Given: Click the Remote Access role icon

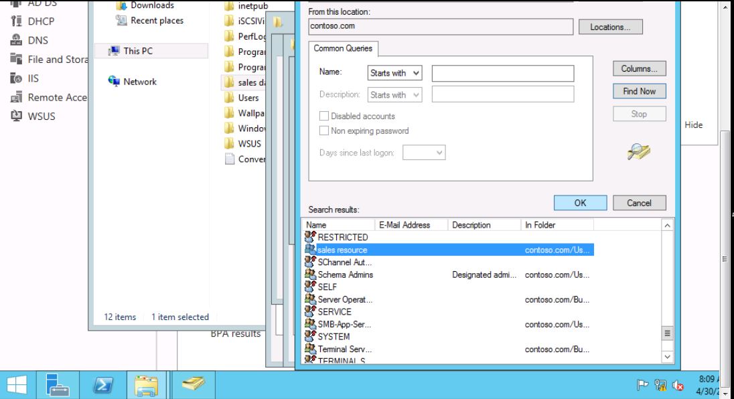Looking at the screenshot, I should [16, 97].
